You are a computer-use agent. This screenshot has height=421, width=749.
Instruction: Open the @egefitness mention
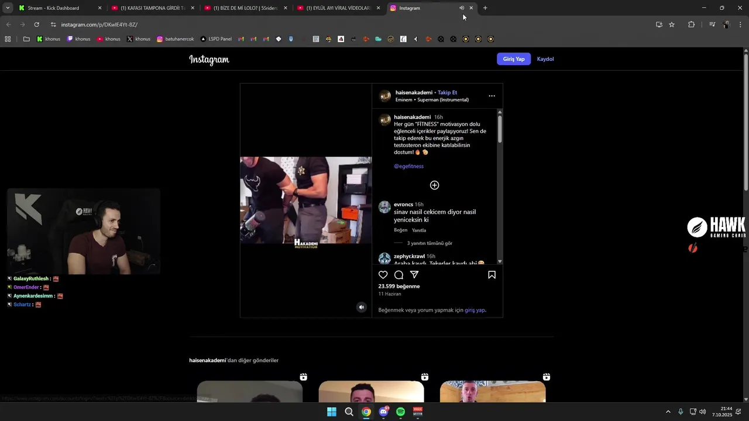(408, 166)
